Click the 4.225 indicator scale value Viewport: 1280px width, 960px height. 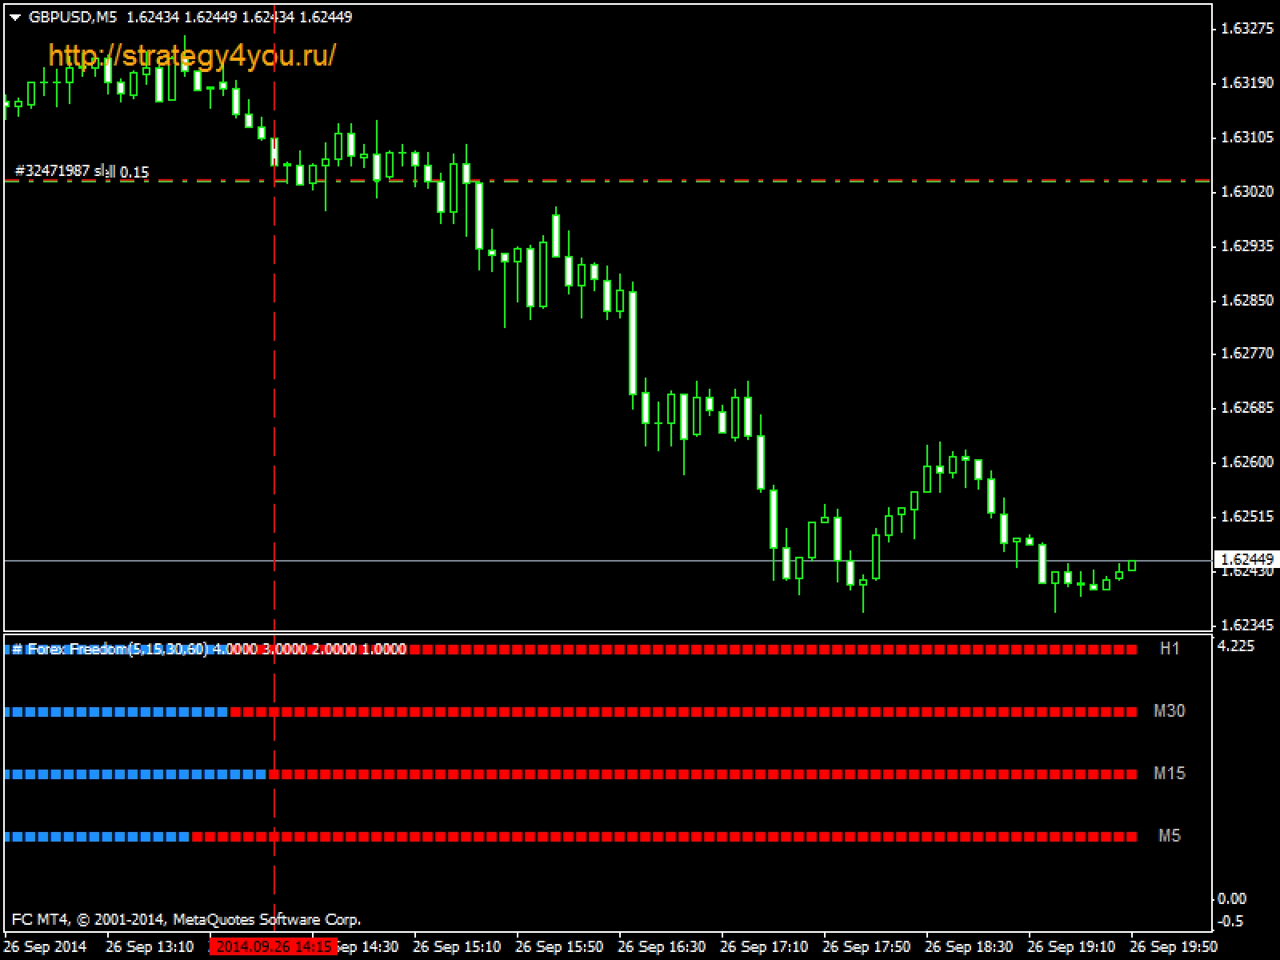(1236, 646)
